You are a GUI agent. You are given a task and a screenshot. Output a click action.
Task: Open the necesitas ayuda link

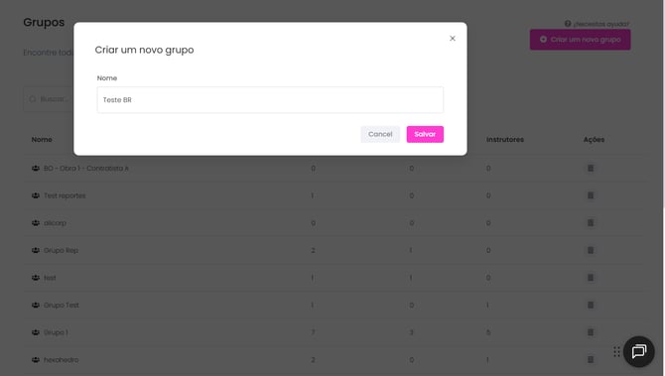coord(600,24)
